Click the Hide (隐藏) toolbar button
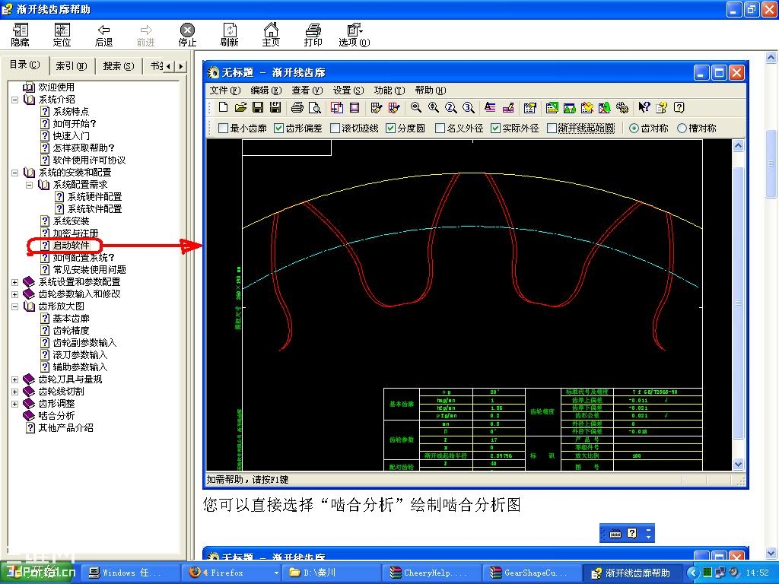The image size is (779, 584). click(x=21, y=35)
